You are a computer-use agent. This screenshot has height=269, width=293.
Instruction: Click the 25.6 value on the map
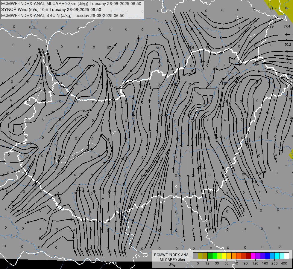[191, 48]
